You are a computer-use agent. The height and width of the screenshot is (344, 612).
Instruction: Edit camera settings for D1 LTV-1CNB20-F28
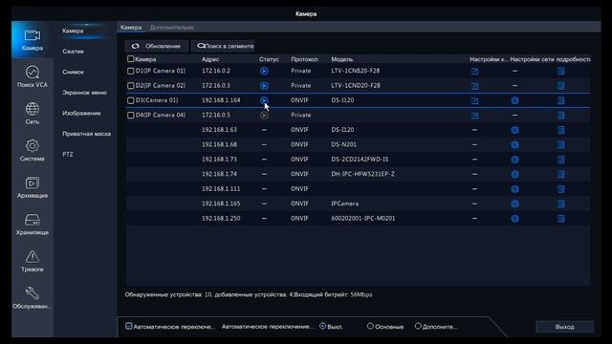pos(474,71)
